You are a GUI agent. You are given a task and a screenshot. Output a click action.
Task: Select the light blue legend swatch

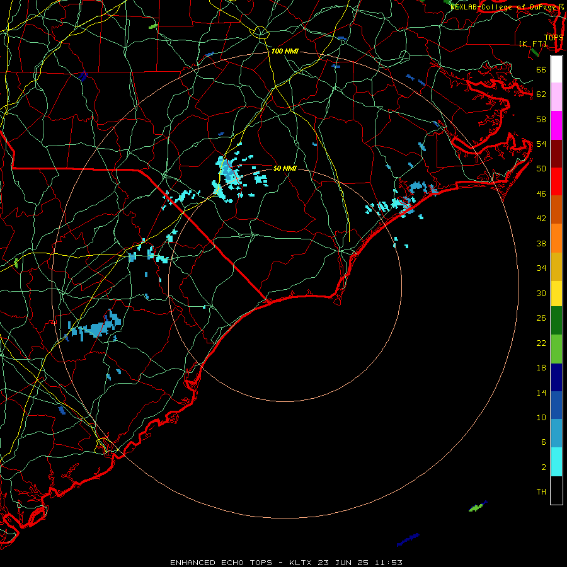point(556,433)
